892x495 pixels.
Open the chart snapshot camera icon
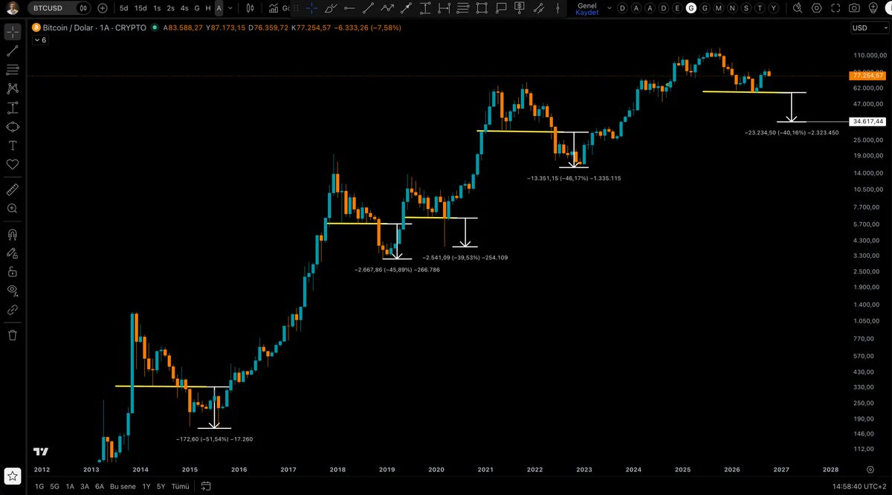click(x=854, y=7)
